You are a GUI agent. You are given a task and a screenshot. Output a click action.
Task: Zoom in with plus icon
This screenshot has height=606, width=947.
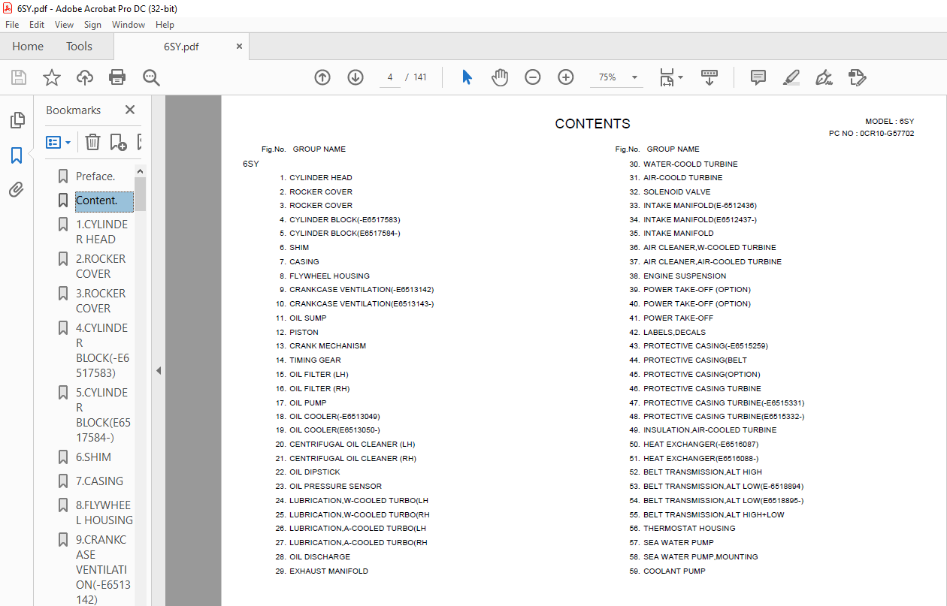[x=566, y=77]
